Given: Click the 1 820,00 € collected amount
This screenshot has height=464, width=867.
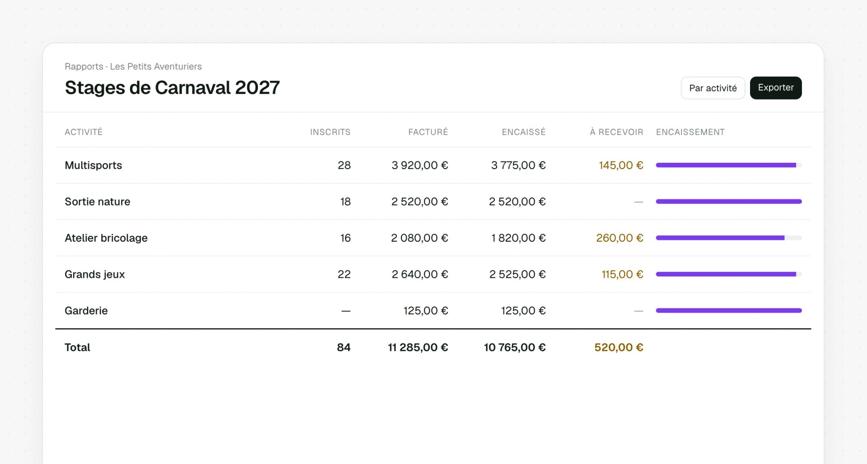Looking at the screenshot, I should click(x=518, y=238).
